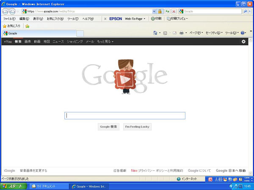Click the browser Forward arrow button
Image resolution: width=254 pixels, height=190 pixels.
(x=12, y=11)
